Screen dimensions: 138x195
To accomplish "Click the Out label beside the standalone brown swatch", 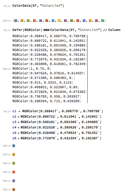I will [x=7, y=190].
